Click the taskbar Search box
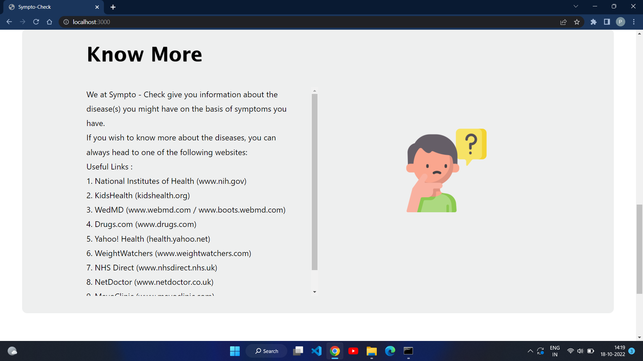Screen dimensions: 643x361 click(267, 351)
